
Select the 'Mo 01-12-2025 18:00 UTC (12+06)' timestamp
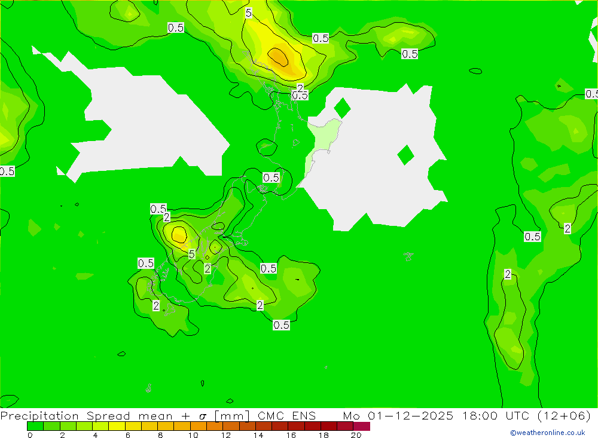point(467,415)
